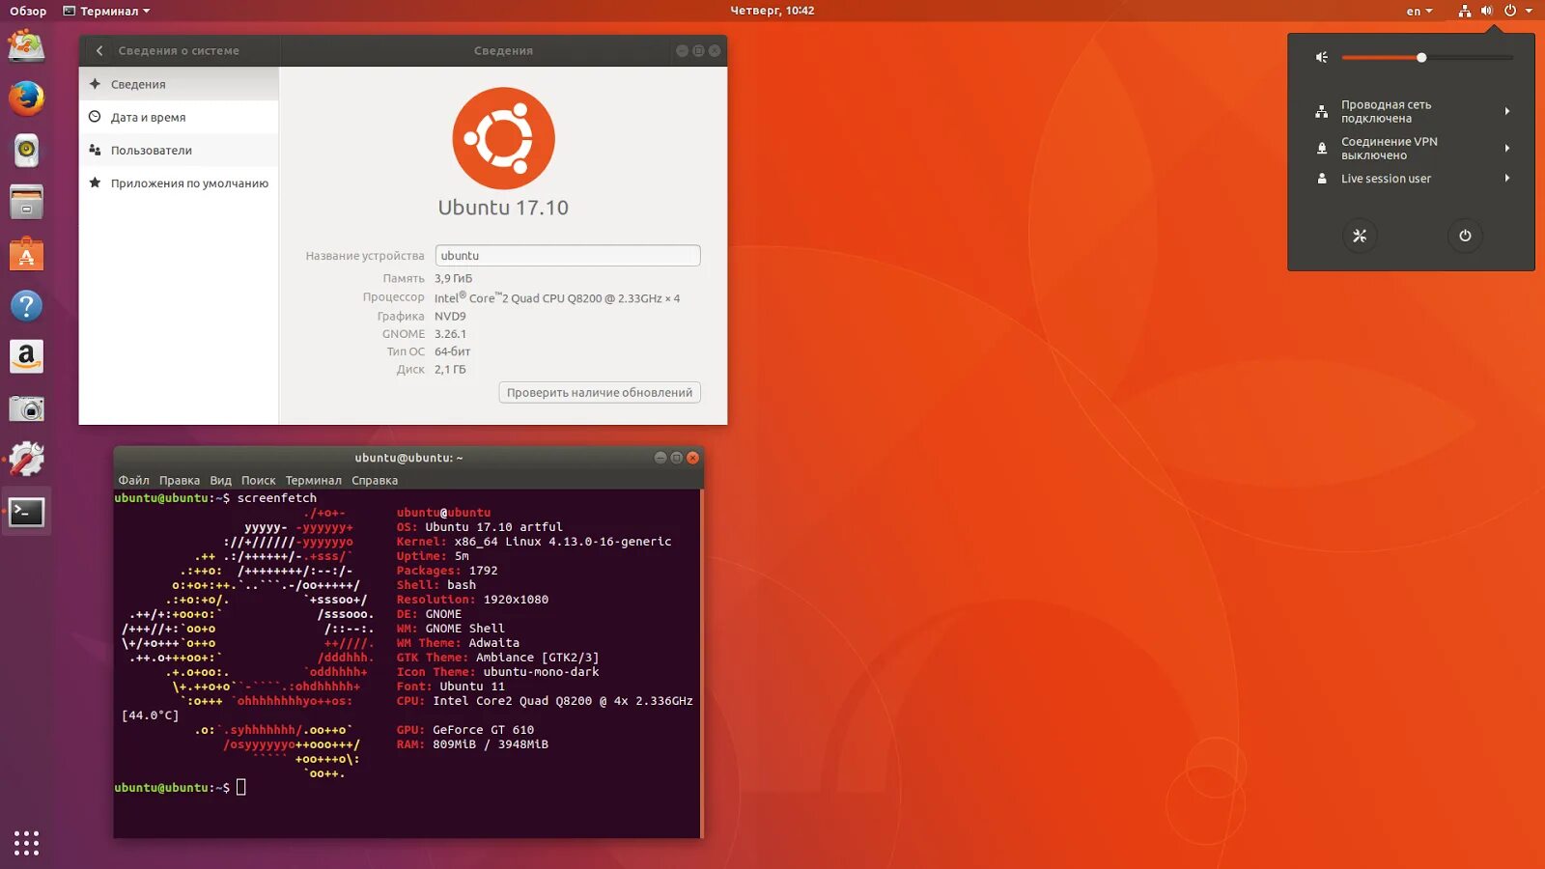Click the network icon in top bar
Image resolution: width=1545 pixels, height=869 pixels.
click(1465, 11)
